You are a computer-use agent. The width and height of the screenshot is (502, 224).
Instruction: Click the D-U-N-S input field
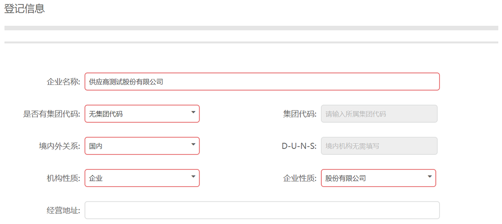(x=379, y=146)
